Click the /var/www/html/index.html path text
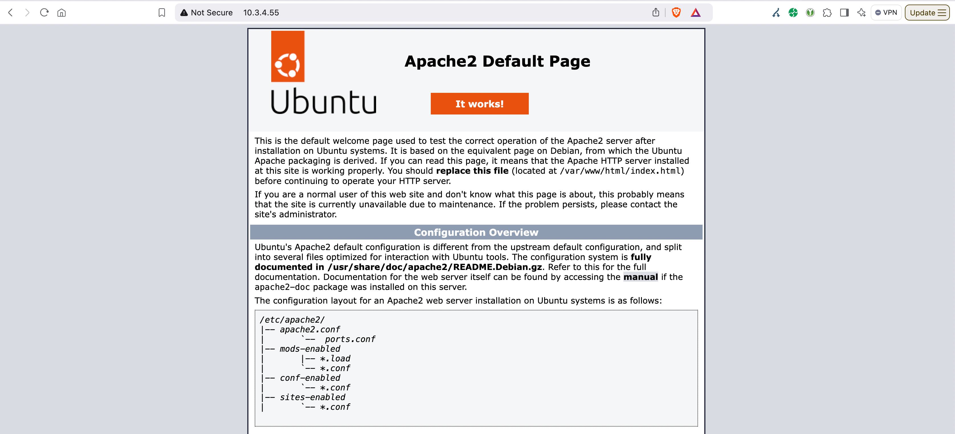 click(620, 171)
